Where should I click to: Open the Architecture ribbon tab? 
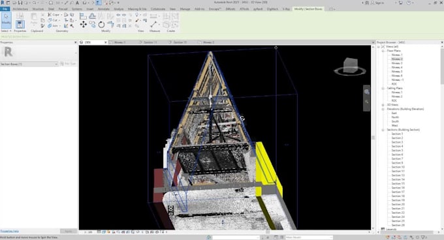click(x=20, y=9)
